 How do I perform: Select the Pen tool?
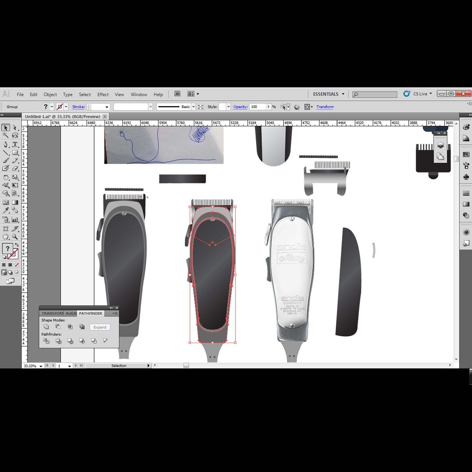pyautogui.click(x=6, y=144)
